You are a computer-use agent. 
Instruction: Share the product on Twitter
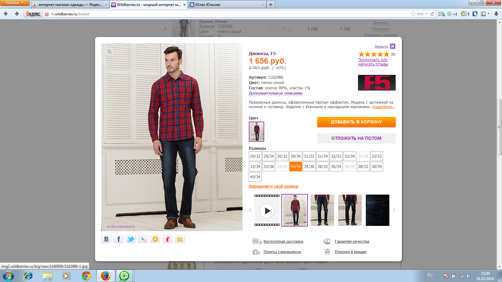click(x=131, y=239)
